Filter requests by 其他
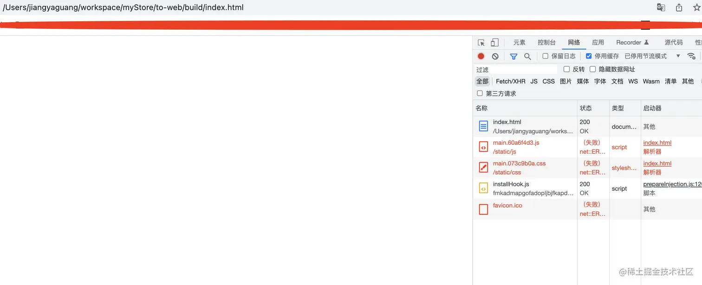The height and width of the screenshot is (285, 702). 688,81
